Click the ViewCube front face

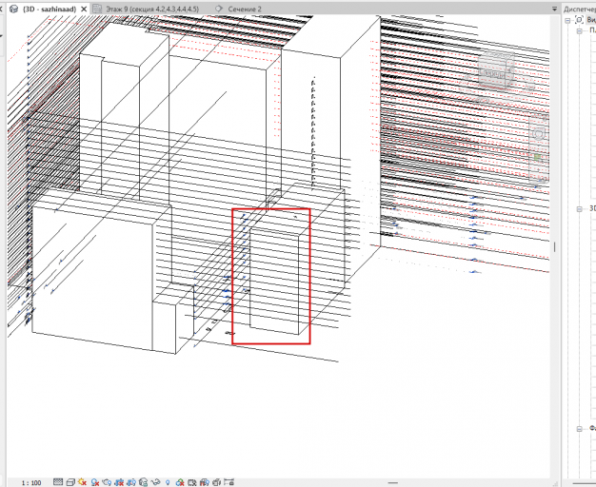pyautogui.click(x=492, y=73)
